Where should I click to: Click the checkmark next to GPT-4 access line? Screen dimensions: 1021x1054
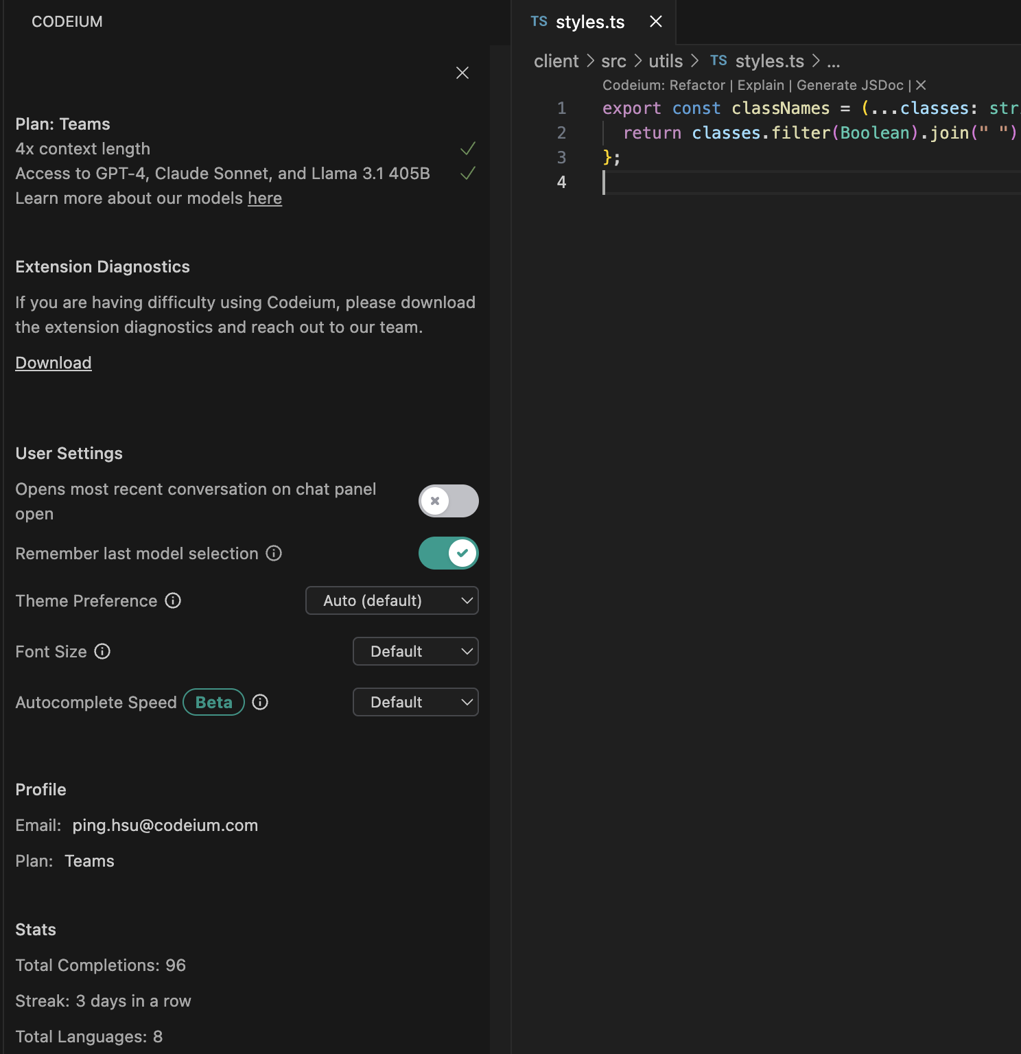(468, 173)
